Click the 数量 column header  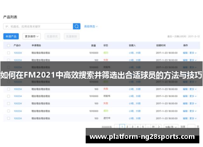[x=93, y=45]
